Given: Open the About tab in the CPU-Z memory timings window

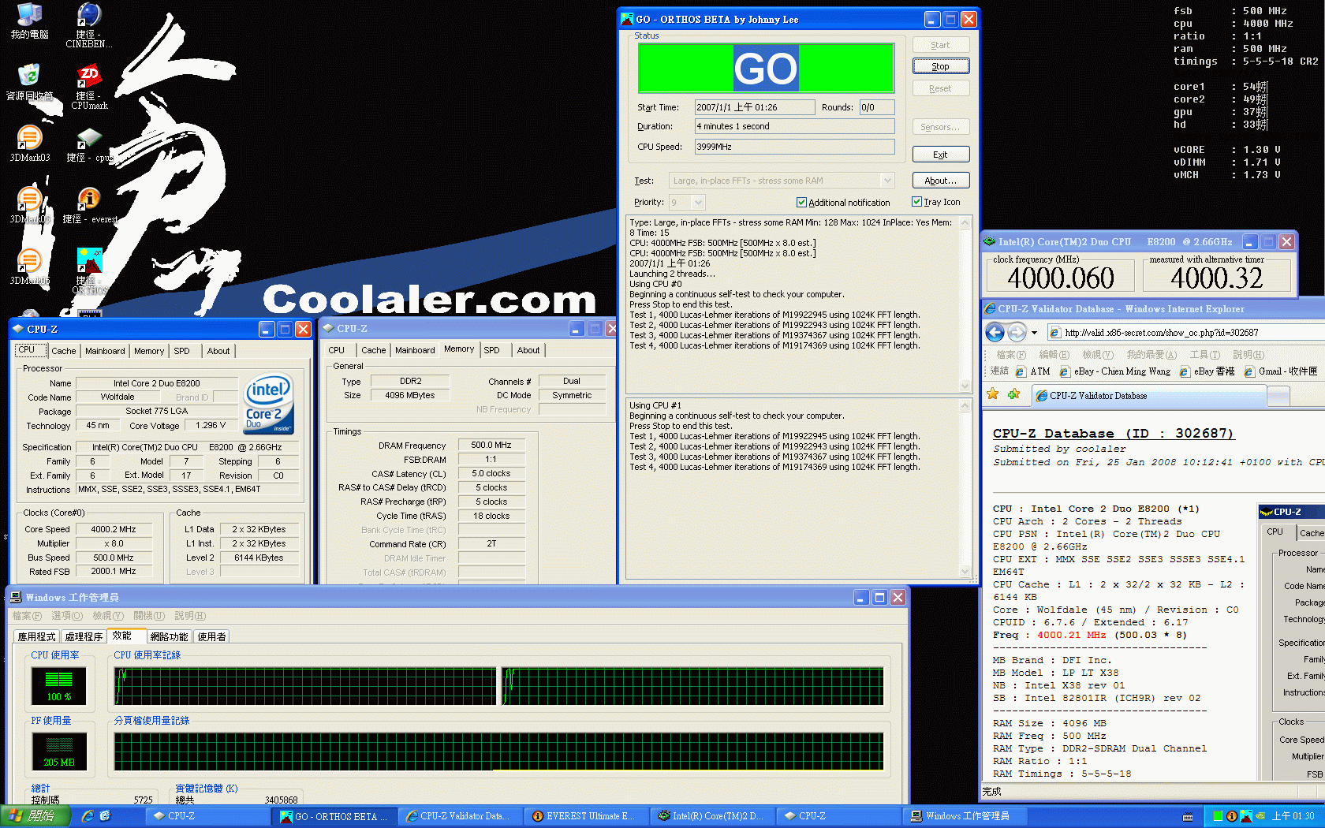Looking at the screenshot, I should tap(528, 350).
